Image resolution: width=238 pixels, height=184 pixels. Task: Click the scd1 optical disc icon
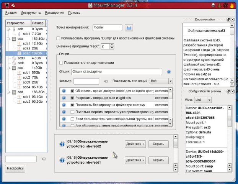14,63
